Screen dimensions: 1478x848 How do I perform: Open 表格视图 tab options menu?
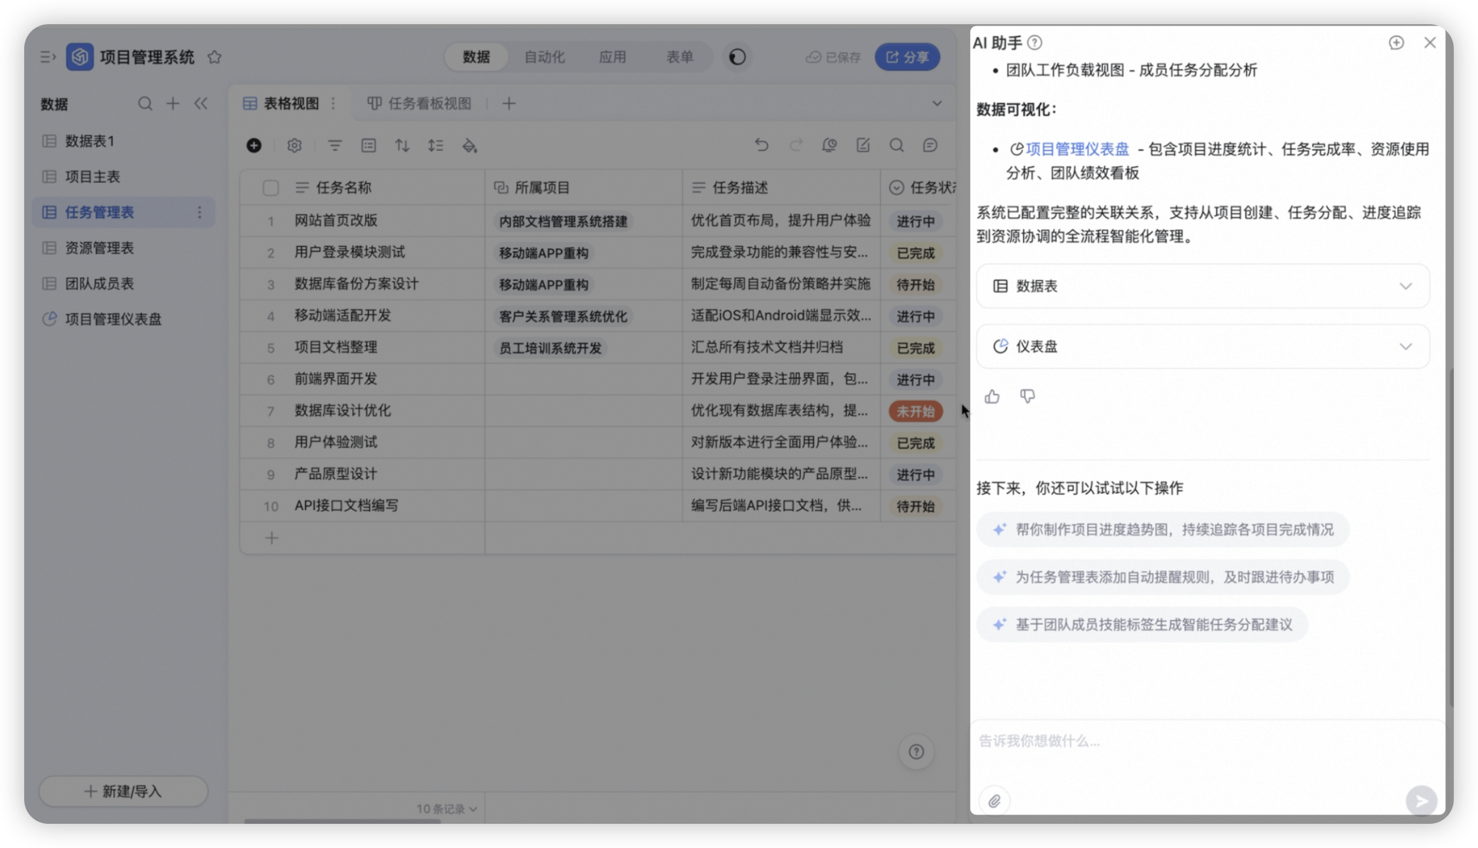(x=333, y=103)
